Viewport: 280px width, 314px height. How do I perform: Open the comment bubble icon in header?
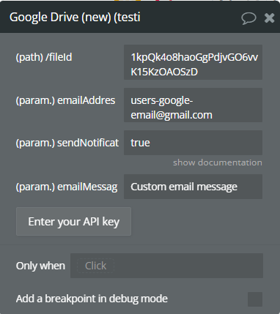point(248,18)
